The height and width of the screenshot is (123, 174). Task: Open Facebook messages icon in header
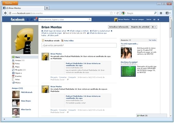(32, 19)
